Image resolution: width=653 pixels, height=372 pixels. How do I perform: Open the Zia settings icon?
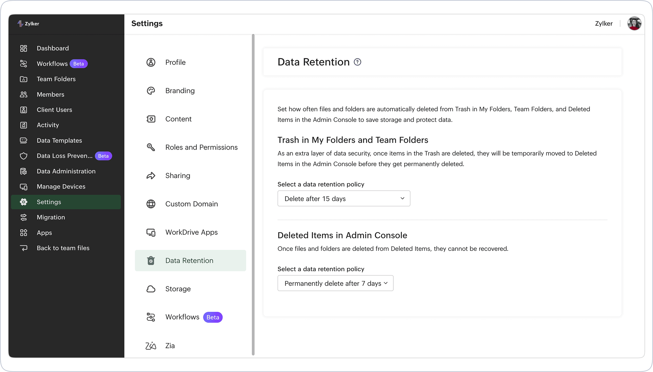click(x=151, y=345)
